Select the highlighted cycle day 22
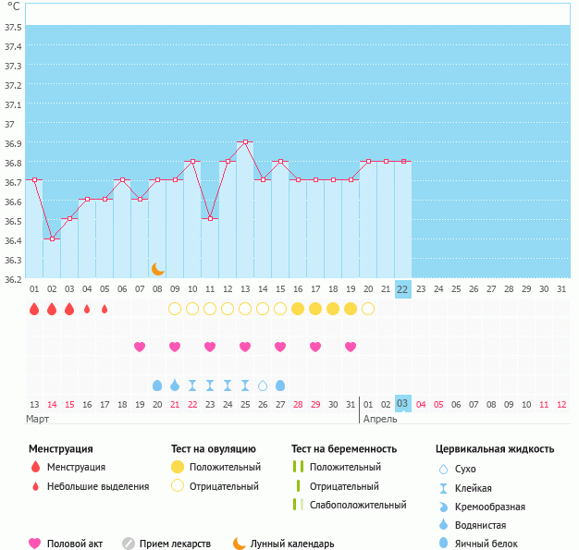This screenshot has height=550, width=579. 402,289
